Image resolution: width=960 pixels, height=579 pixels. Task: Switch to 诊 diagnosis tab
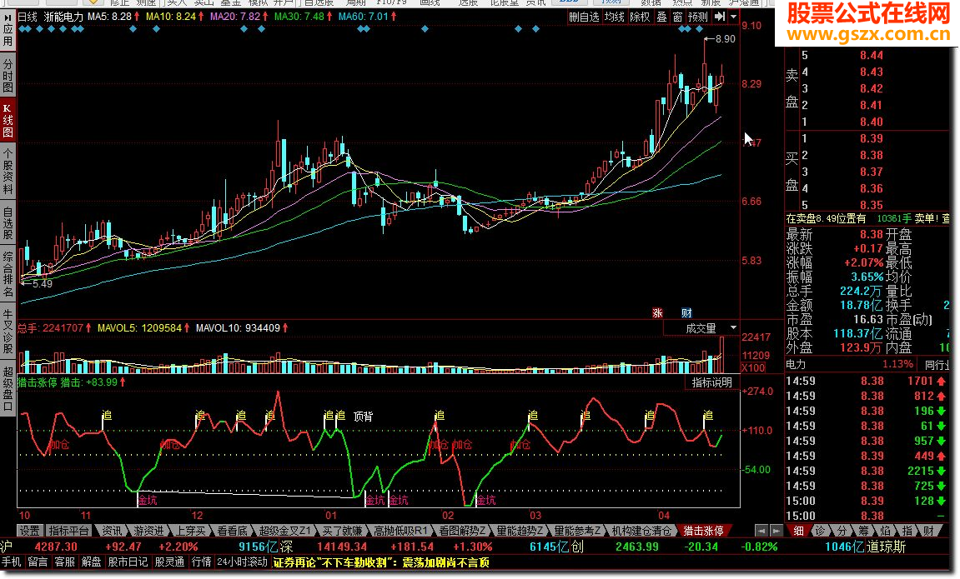click(820, 531)
